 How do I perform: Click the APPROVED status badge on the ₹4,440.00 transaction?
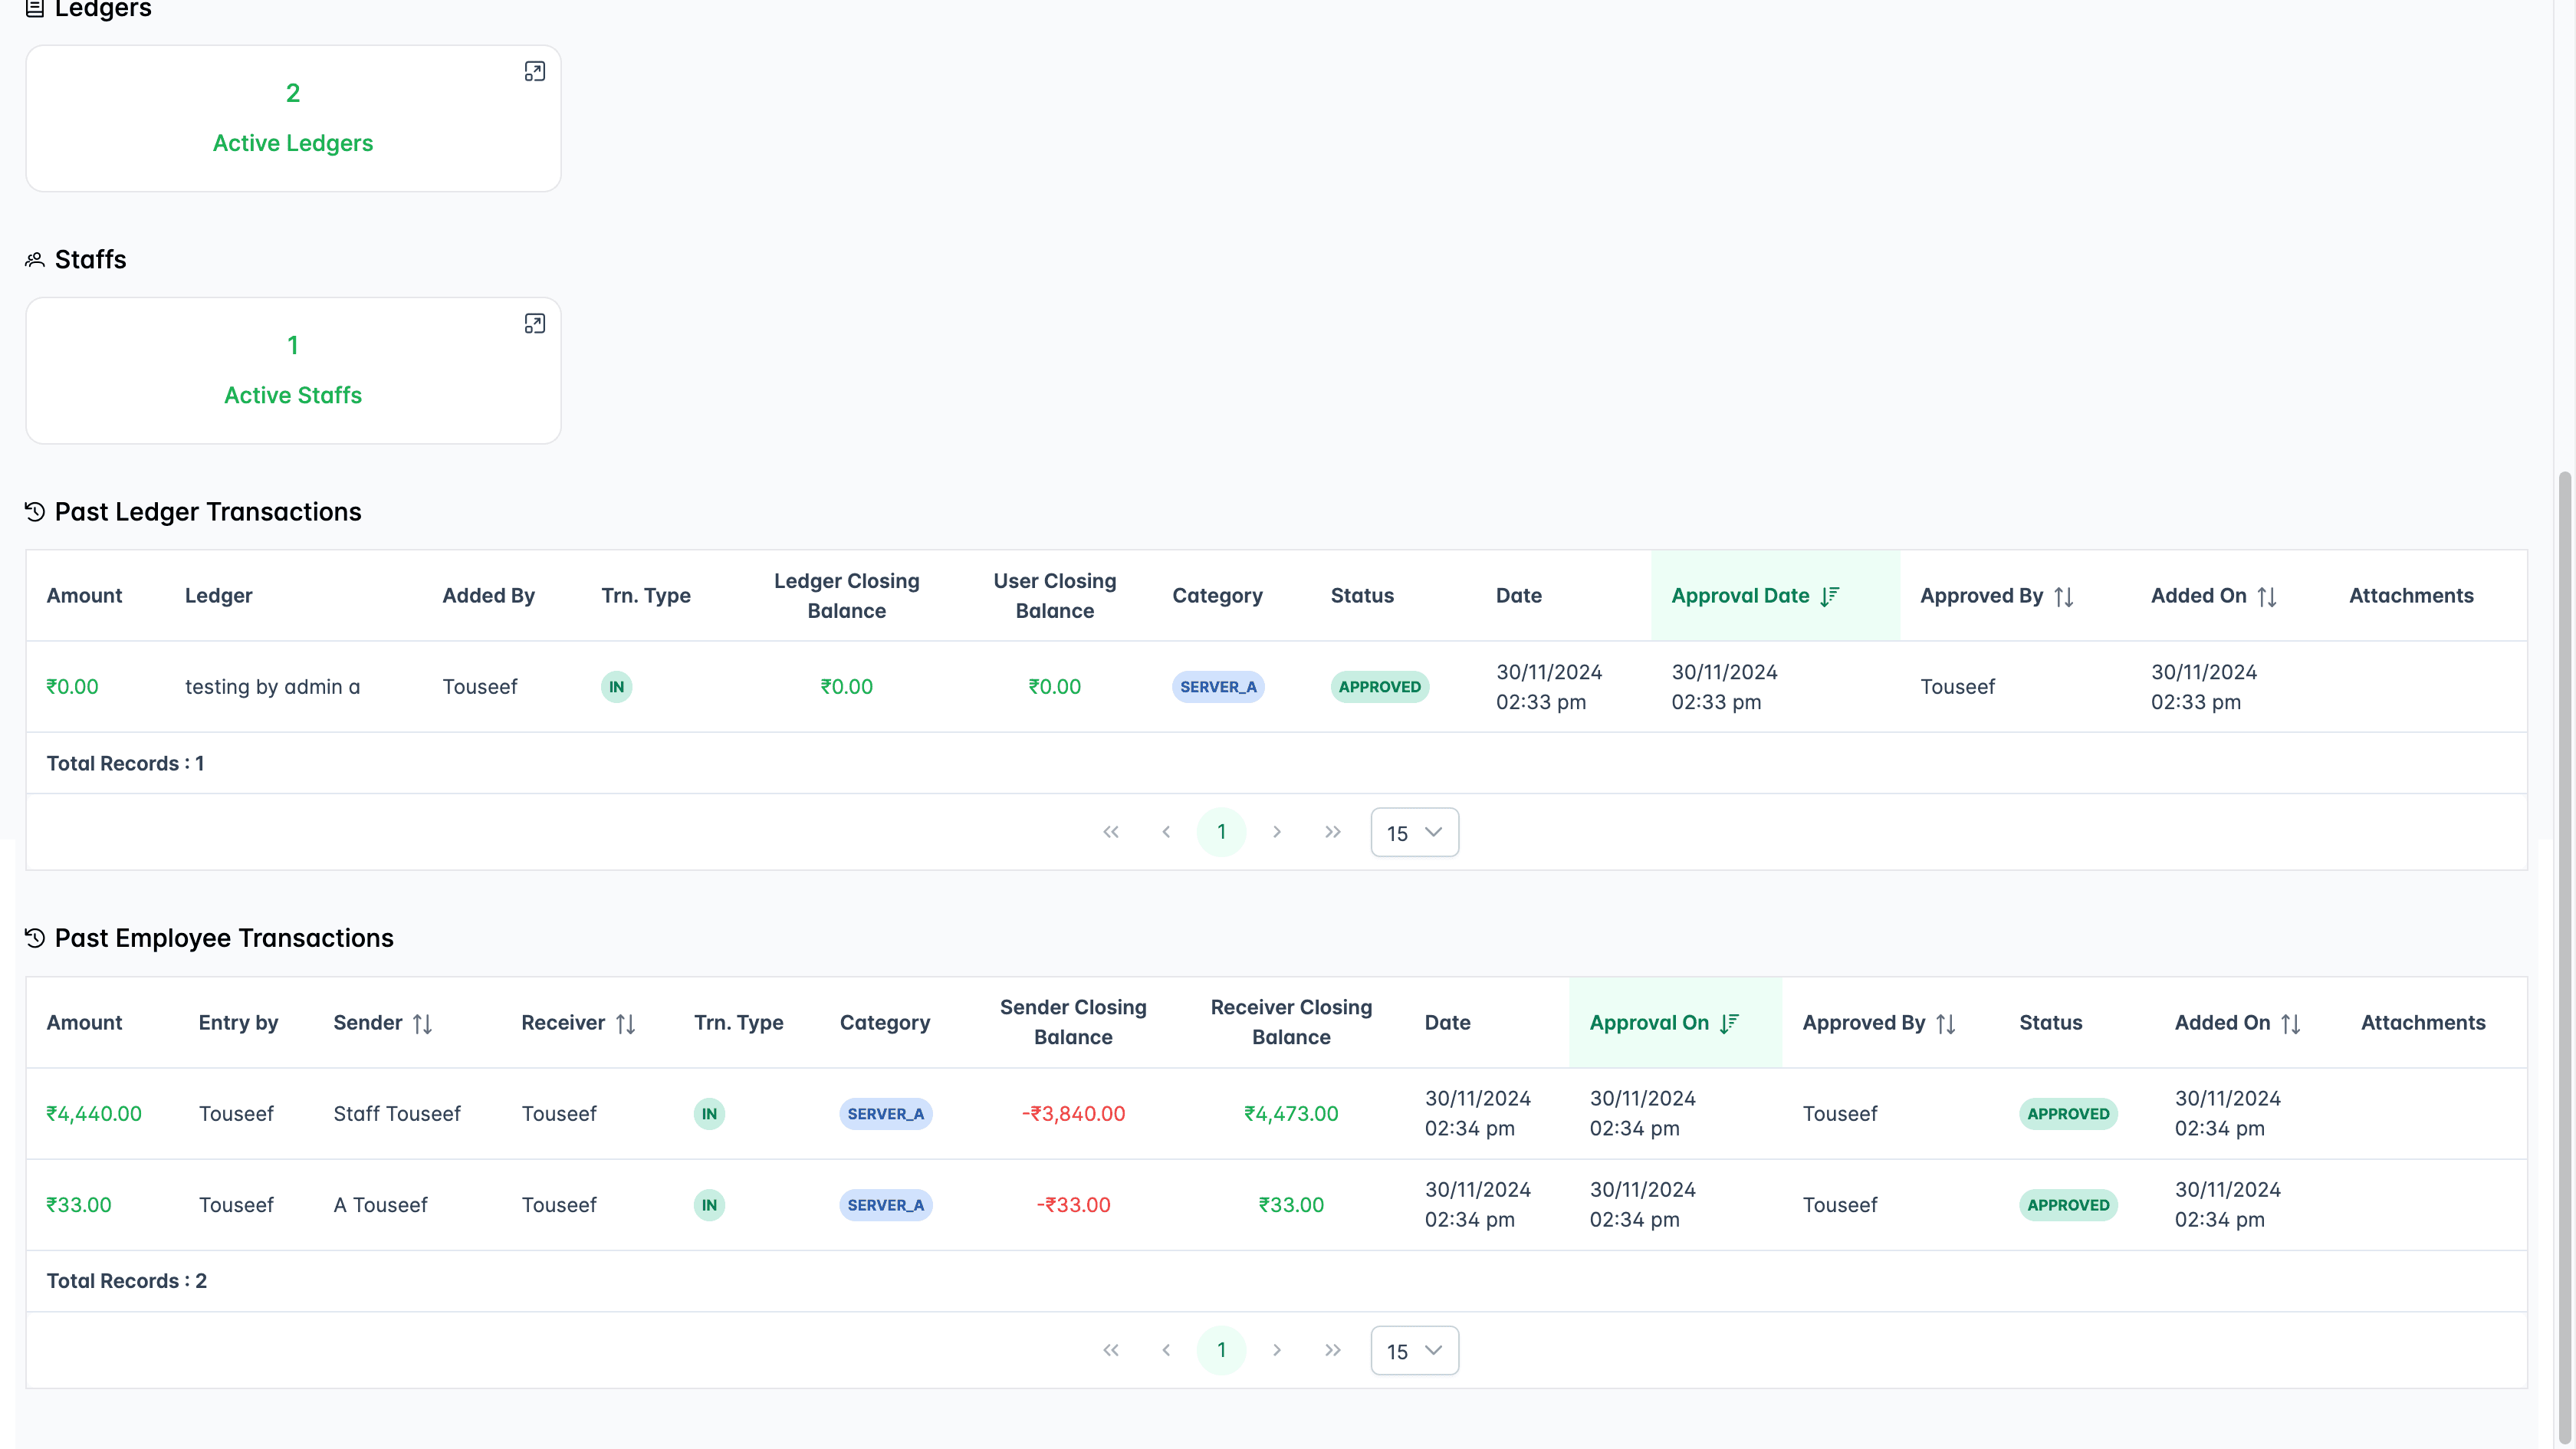tap(2069, 1113)
